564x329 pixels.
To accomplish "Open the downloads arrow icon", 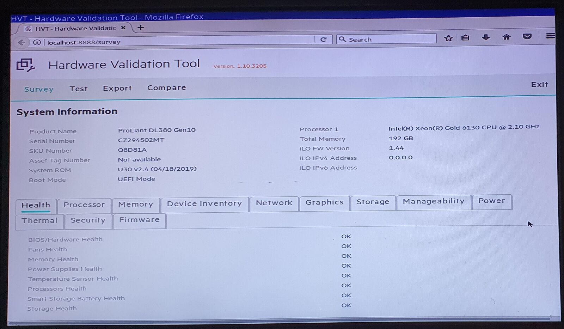I will pos(486,37).
